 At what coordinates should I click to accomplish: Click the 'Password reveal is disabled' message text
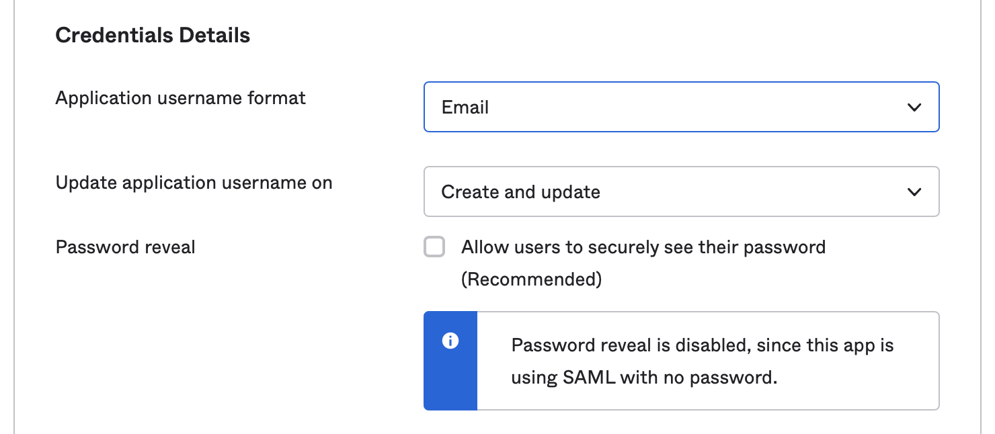pos(703,345)
